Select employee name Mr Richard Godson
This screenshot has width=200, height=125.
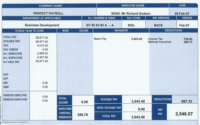(x=131, y=13)
